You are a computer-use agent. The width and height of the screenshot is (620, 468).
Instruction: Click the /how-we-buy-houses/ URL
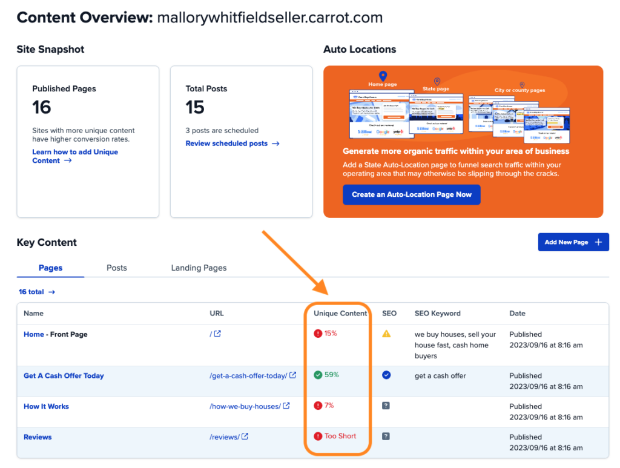click(245, 406)
